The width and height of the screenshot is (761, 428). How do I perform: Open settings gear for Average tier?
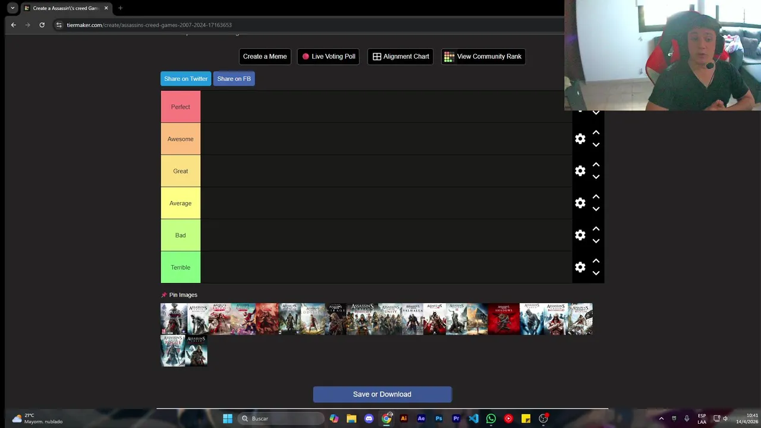pyautogui.click(x=580, y=203)
